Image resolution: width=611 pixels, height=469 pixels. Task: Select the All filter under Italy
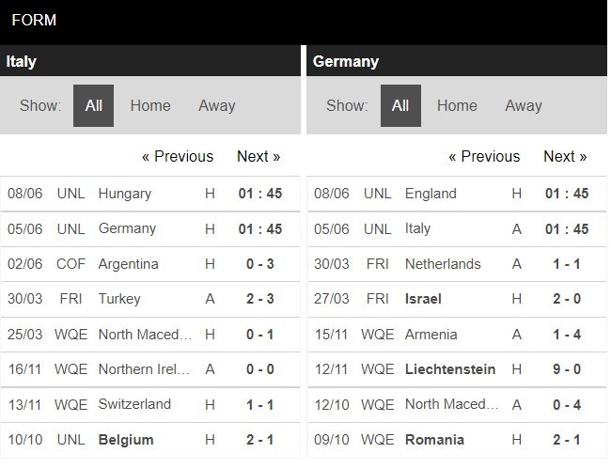[93, 105]
